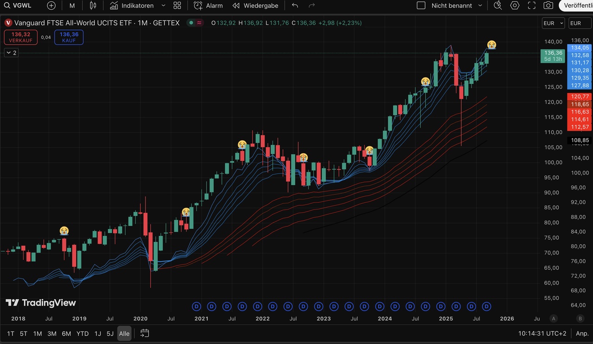This screenshot has width=593, height=344.
Task: Click the red approximate data indicator icon
Action: point(199,23)
